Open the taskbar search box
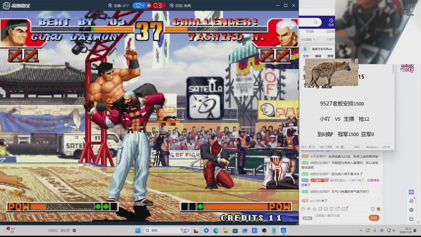Viewport: 421px width, 237px height. [x=167, y=231]
